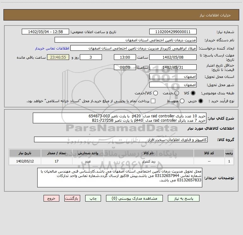
Task: Click مشاهده مدارک پیوستی (0) button
Action: [134, 198]
